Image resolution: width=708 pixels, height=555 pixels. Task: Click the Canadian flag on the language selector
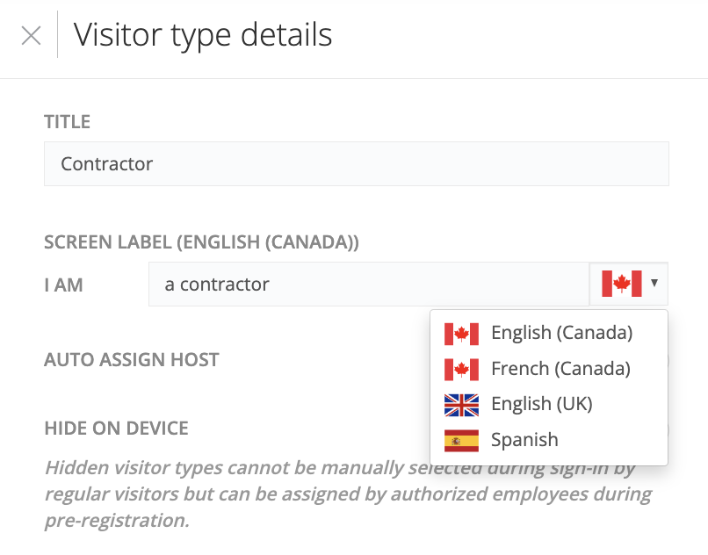coord(619,283)
